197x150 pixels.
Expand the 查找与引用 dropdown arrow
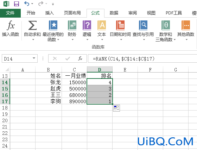pos(144,40)
